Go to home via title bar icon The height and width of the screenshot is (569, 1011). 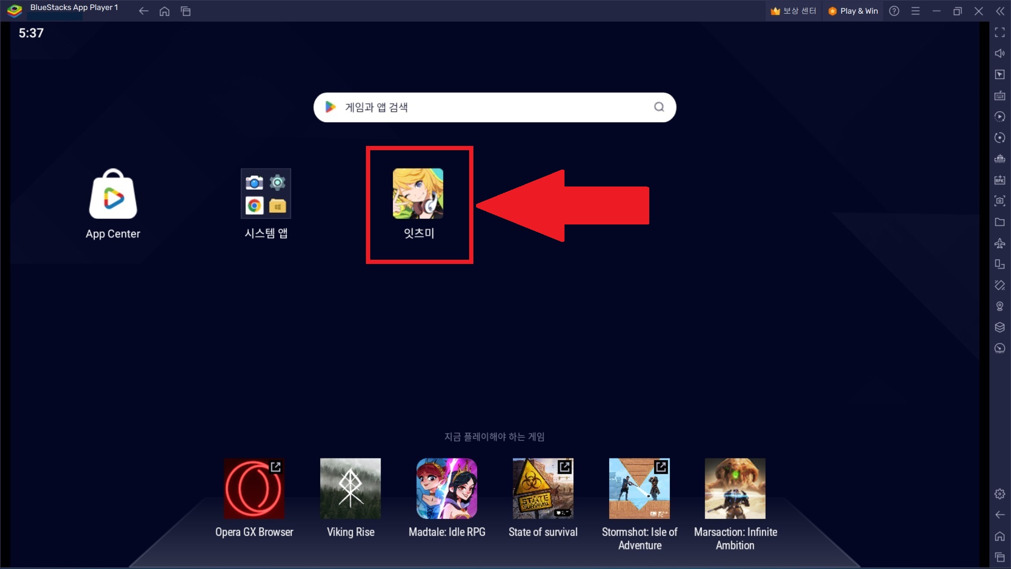coord(164,11)
